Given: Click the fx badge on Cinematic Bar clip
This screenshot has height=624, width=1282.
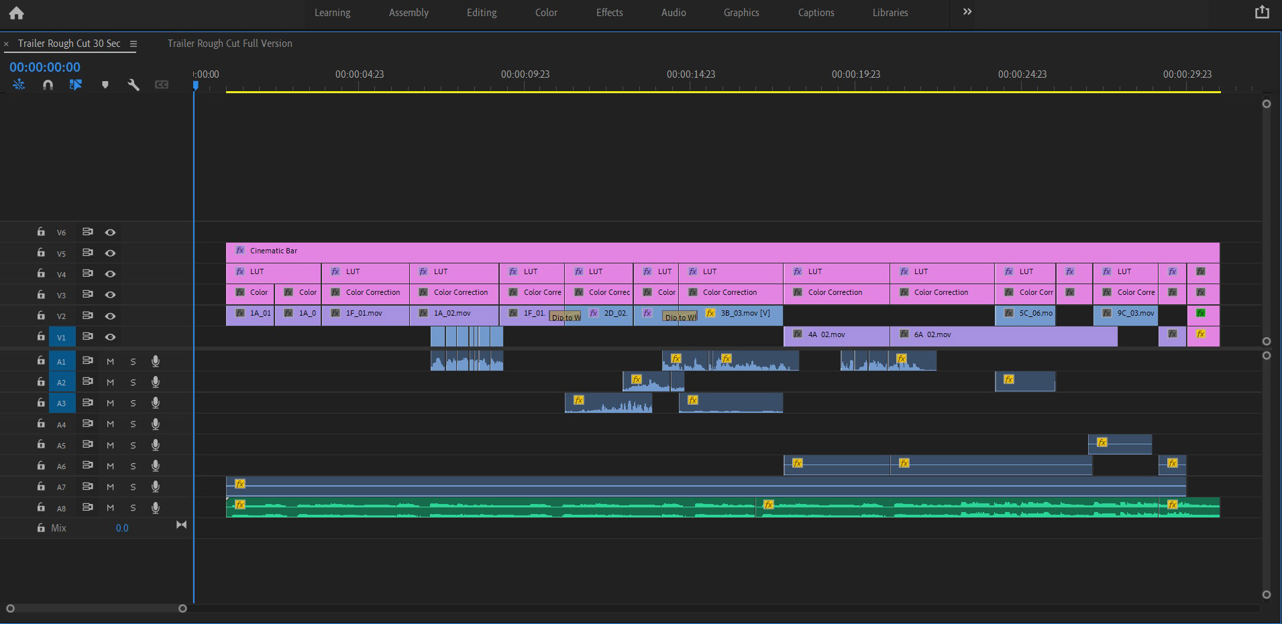Looking at the screenshot, I should pyautogui.click(x=240, y=250).
